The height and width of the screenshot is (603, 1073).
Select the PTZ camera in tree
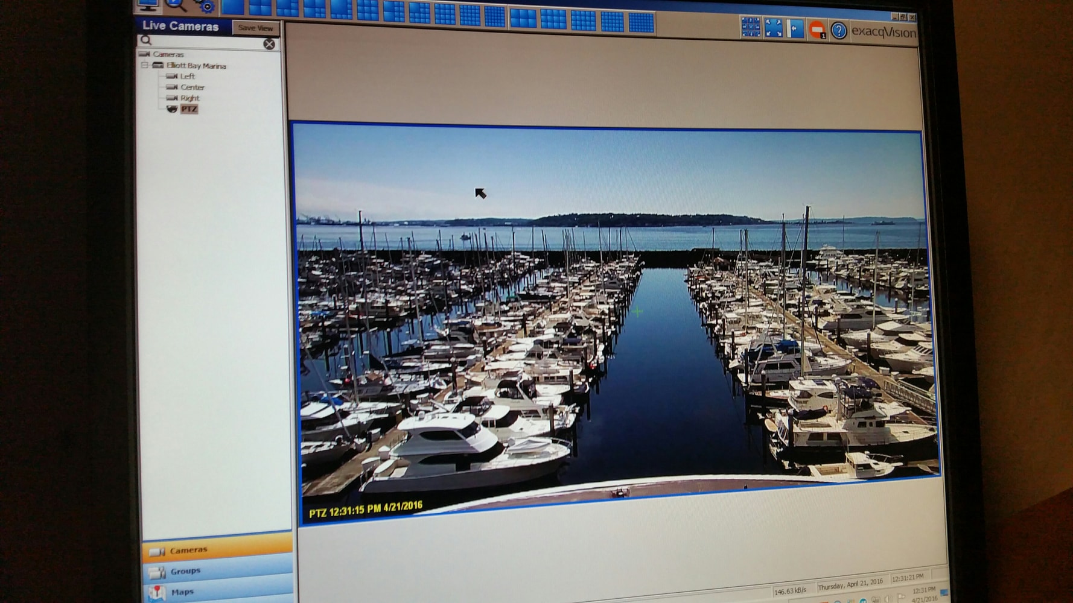point(189,109)
